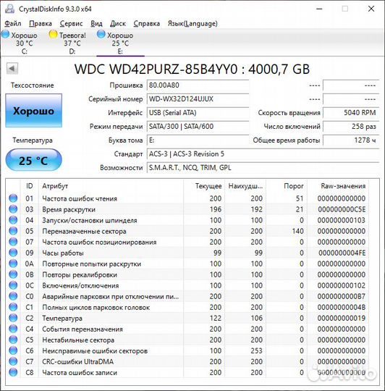Click the standard field ACS-3 Revision 5
Image resolution: width=385 pixels, height=391 pixels.
click(x=263, y=154)
